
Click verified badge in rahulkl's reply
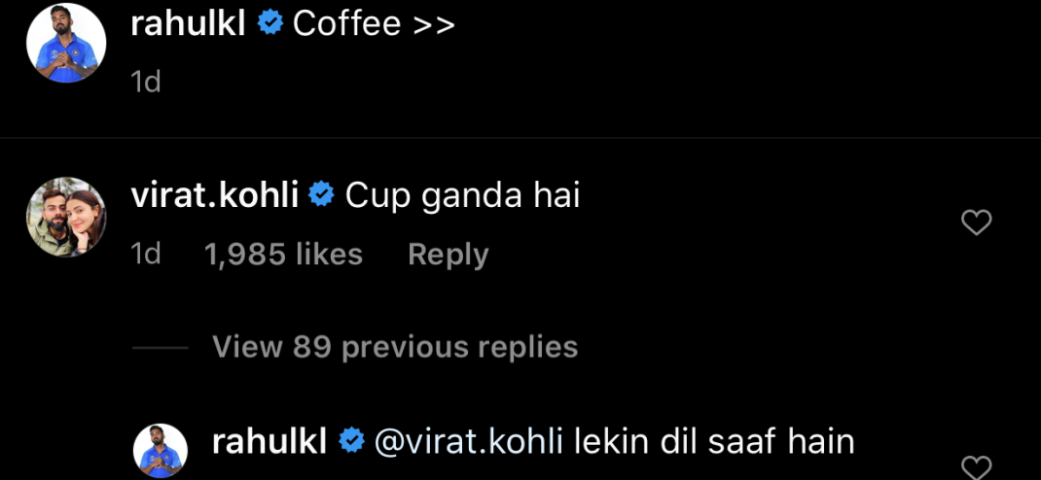click(350, 442)
